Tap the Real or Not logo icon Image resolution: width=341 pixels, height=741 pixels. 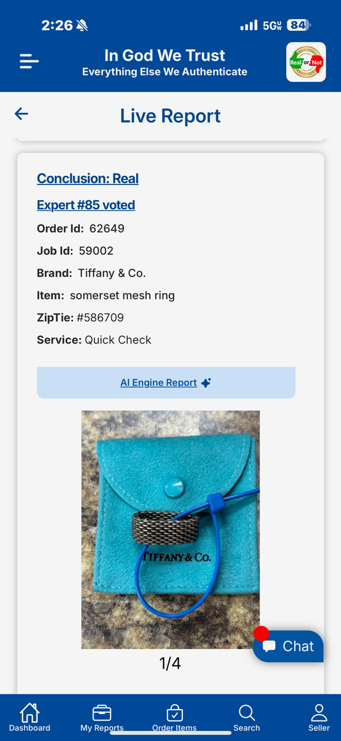[306, 62]
